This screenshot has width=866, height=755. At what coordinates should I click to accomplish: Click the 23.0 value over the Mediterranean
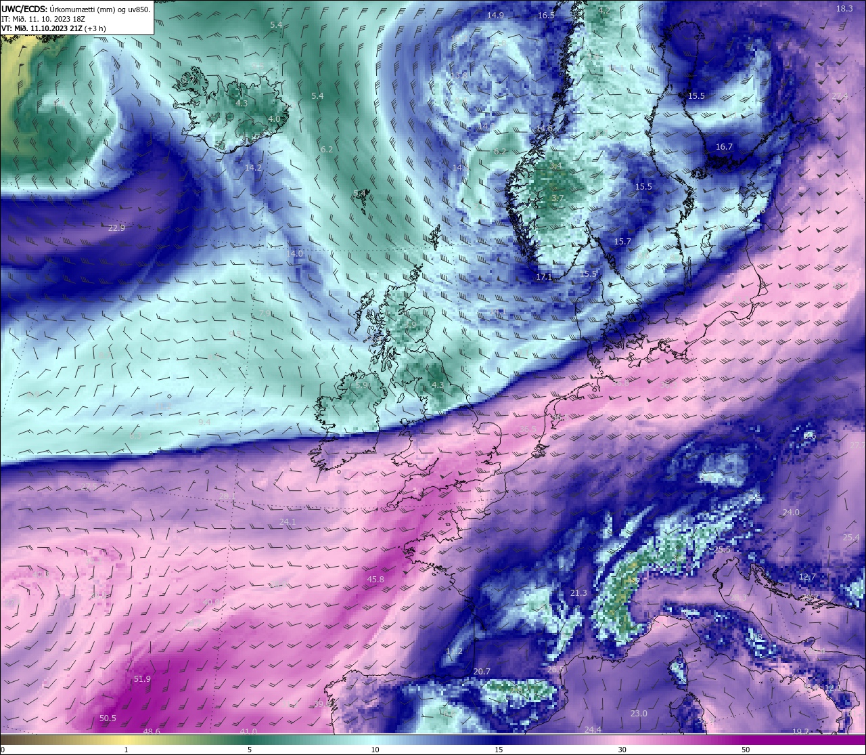click(x=639, y=714)
